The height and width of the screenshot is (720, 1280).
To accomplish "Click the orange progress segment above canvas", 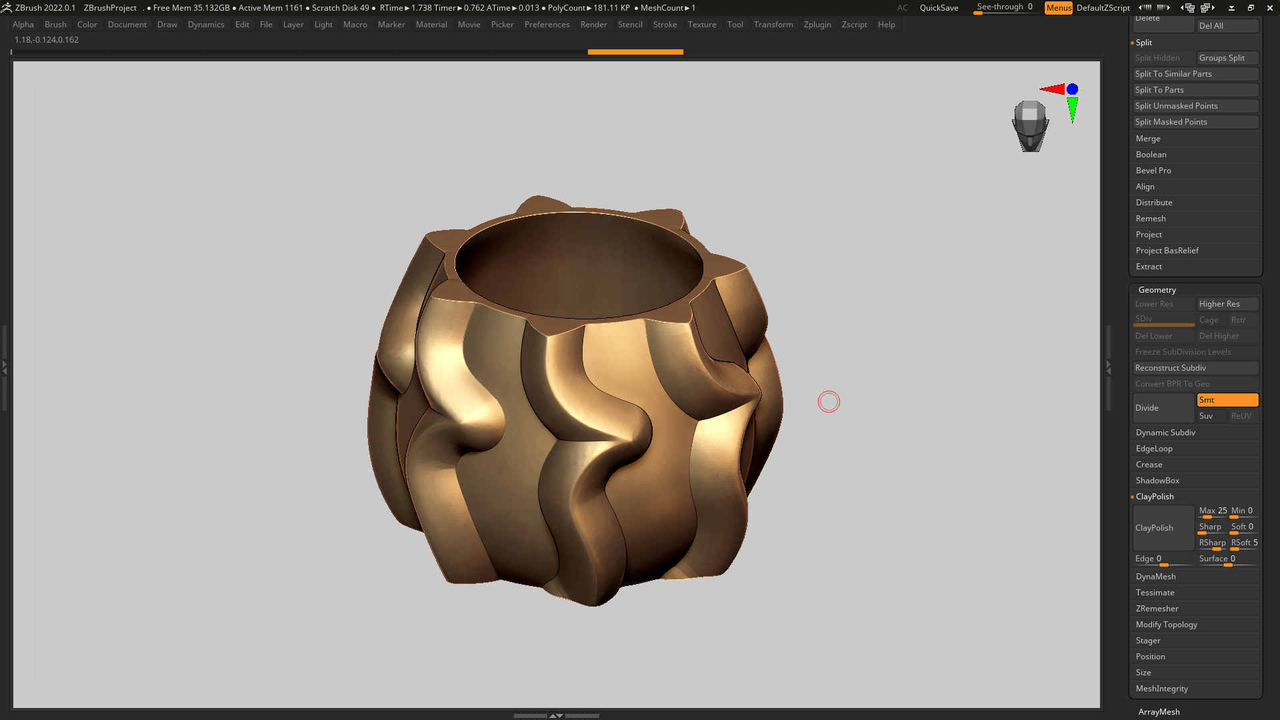I will click(635, 52).
